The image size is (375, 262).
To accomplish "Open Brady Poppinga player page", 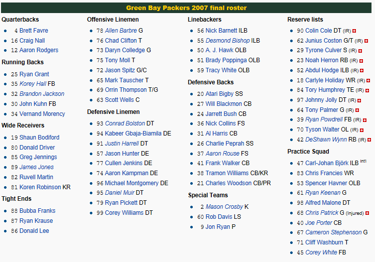I will (x=226, y=60).
